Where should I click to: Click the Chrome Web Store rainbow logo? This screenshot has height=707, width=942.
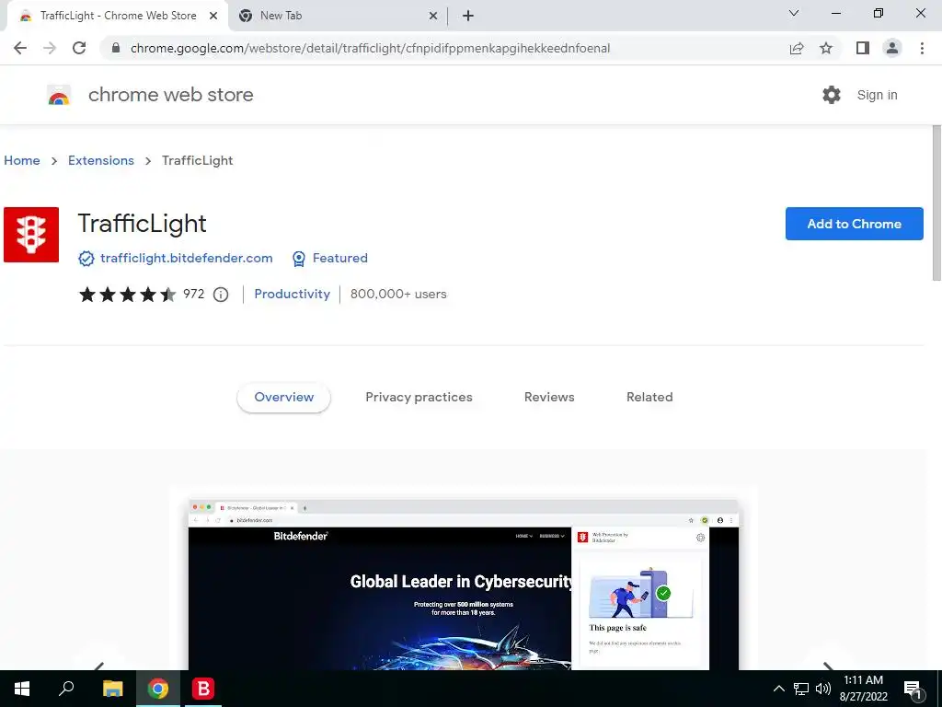point(59,95)
